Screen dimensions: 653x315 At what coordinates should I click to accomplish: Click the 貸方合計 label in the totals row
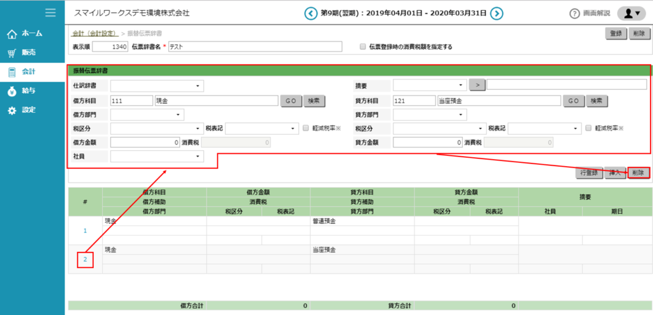coord(399,305)
